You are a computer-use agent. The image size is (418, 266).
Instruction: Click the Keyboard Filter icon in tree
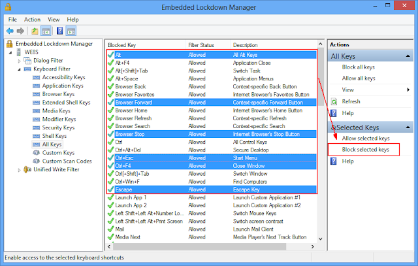[x=27, y=69]
